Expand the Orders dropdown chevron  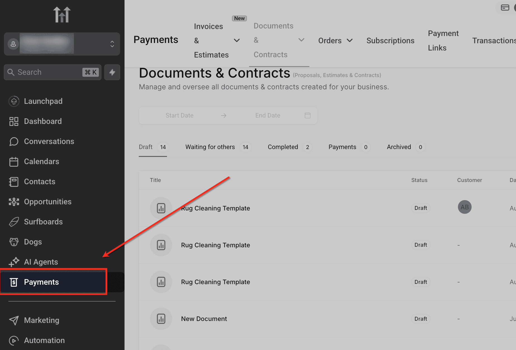350,40
